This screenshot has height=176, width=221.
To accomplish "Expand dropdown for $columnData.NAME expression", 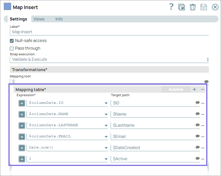I will point(106,114).
